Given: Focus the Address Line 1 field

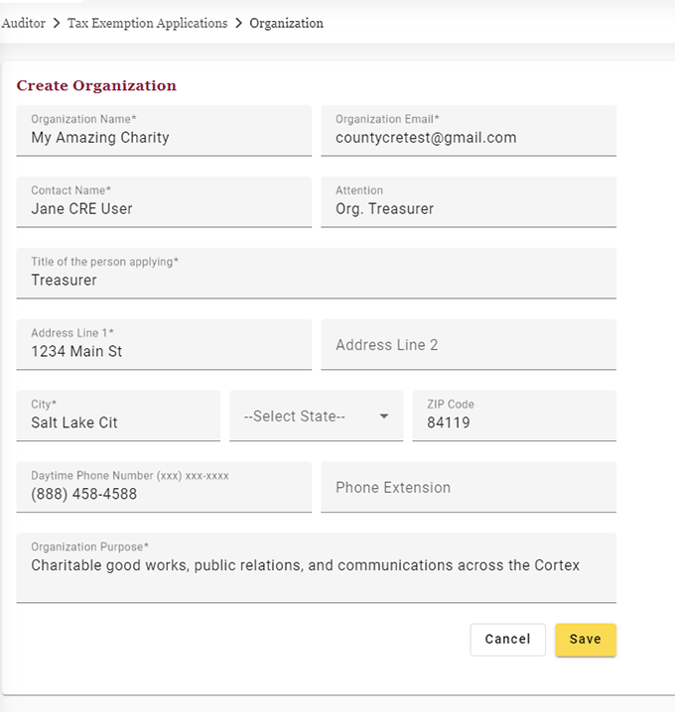Looking at the screenshot, I should [164, 352].
